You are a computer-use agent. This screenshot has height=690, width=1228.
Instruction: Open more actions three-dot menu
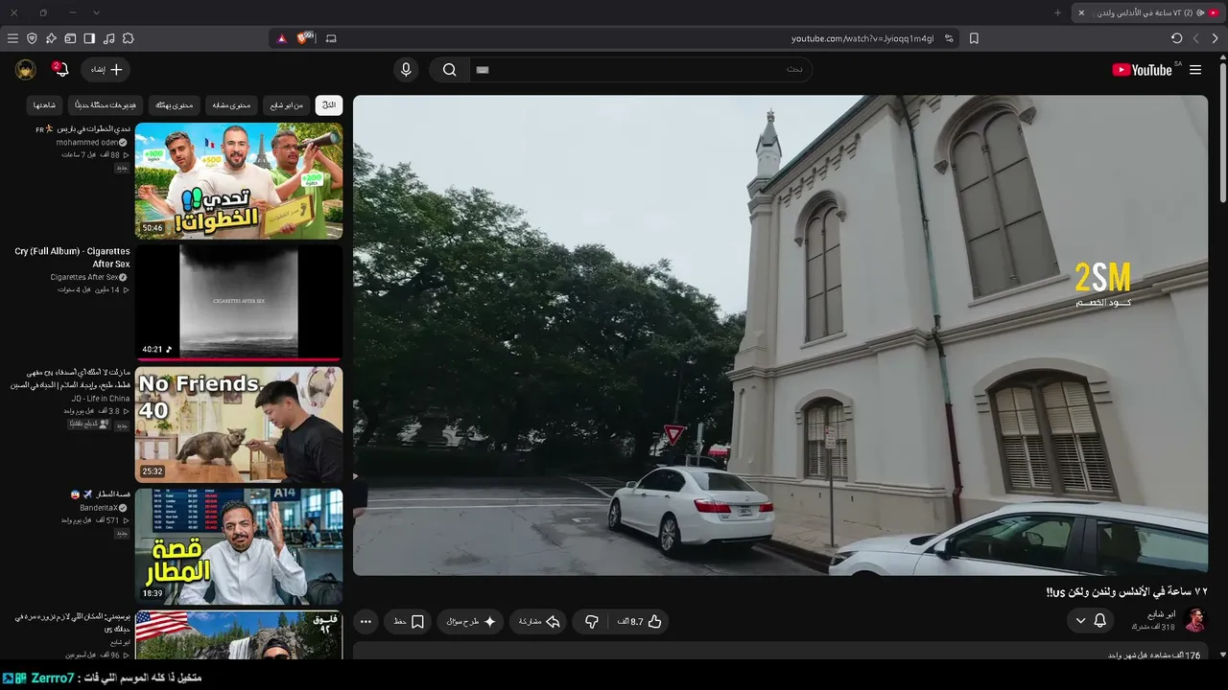[366, 622]
